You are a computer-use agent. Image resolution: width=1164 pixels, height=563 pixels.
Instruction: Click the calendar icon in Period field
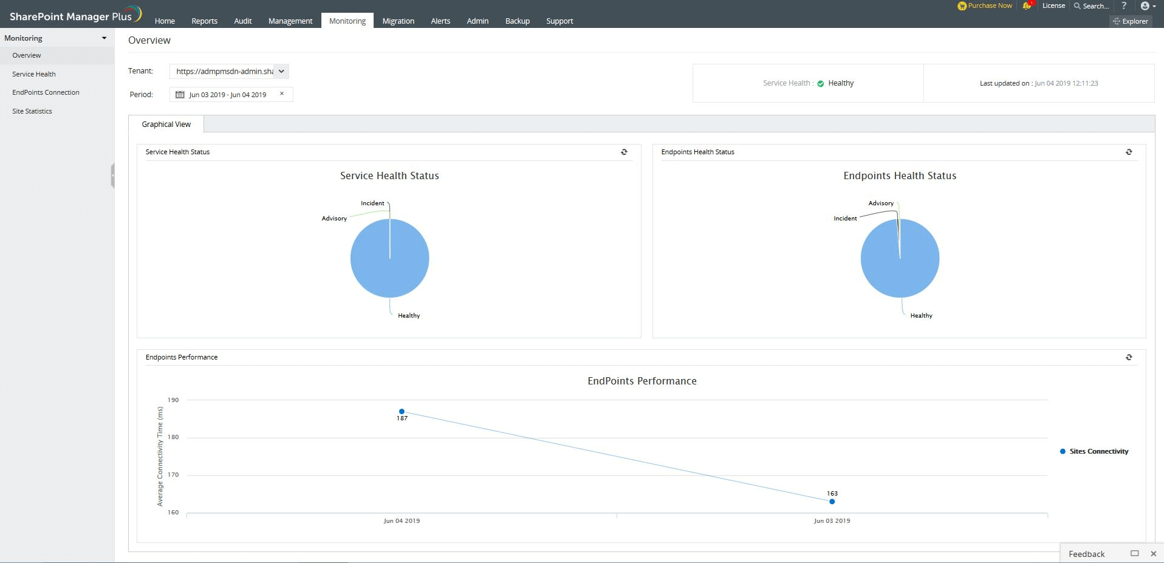point(180,95)
